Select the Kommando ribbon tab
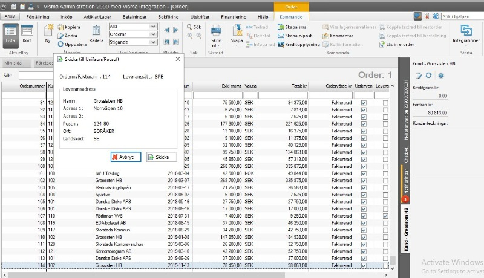The height and width of the screenshot is (278, 484). pos(291,17)
